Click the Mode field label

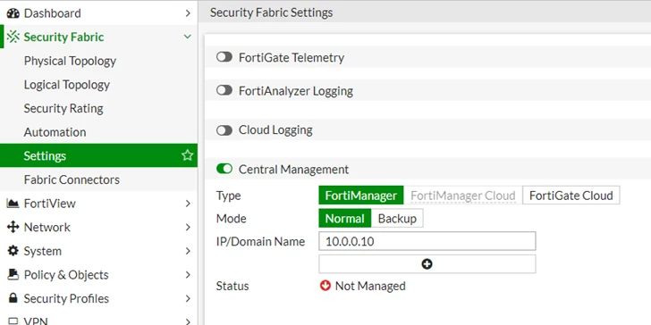coord(232,219)
